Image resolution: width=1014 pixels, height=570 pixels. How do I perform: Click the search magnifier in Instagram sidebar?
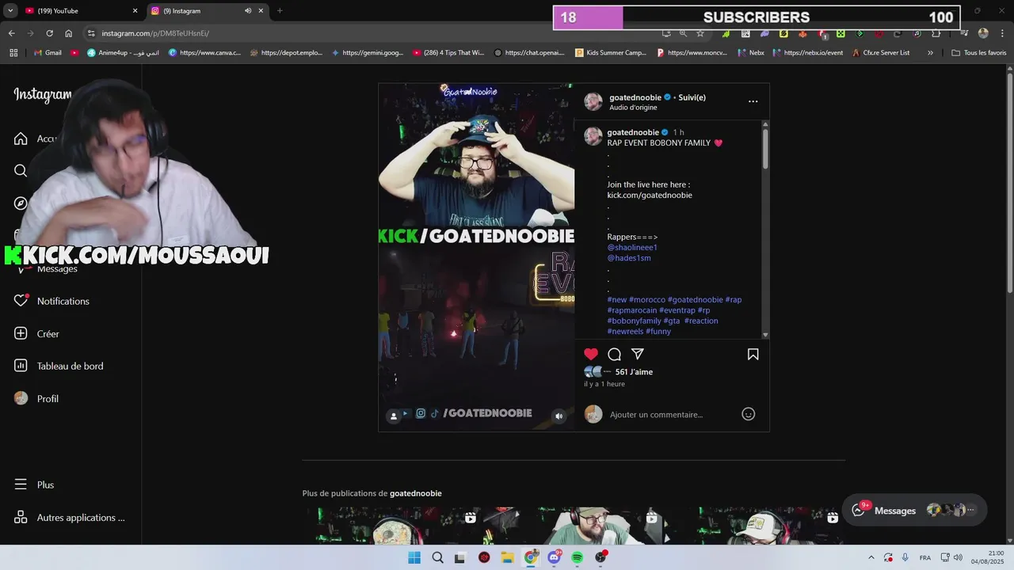[21, 170]
